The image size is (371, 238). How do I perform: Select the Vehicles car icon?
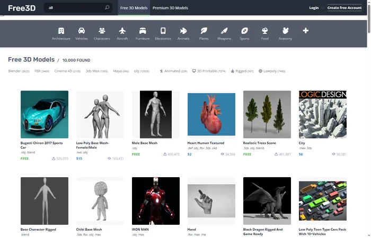[x=82, y=31]
